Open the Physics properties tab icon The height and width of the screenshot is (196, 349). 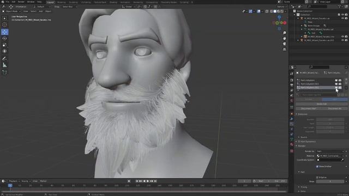[292, 129]
